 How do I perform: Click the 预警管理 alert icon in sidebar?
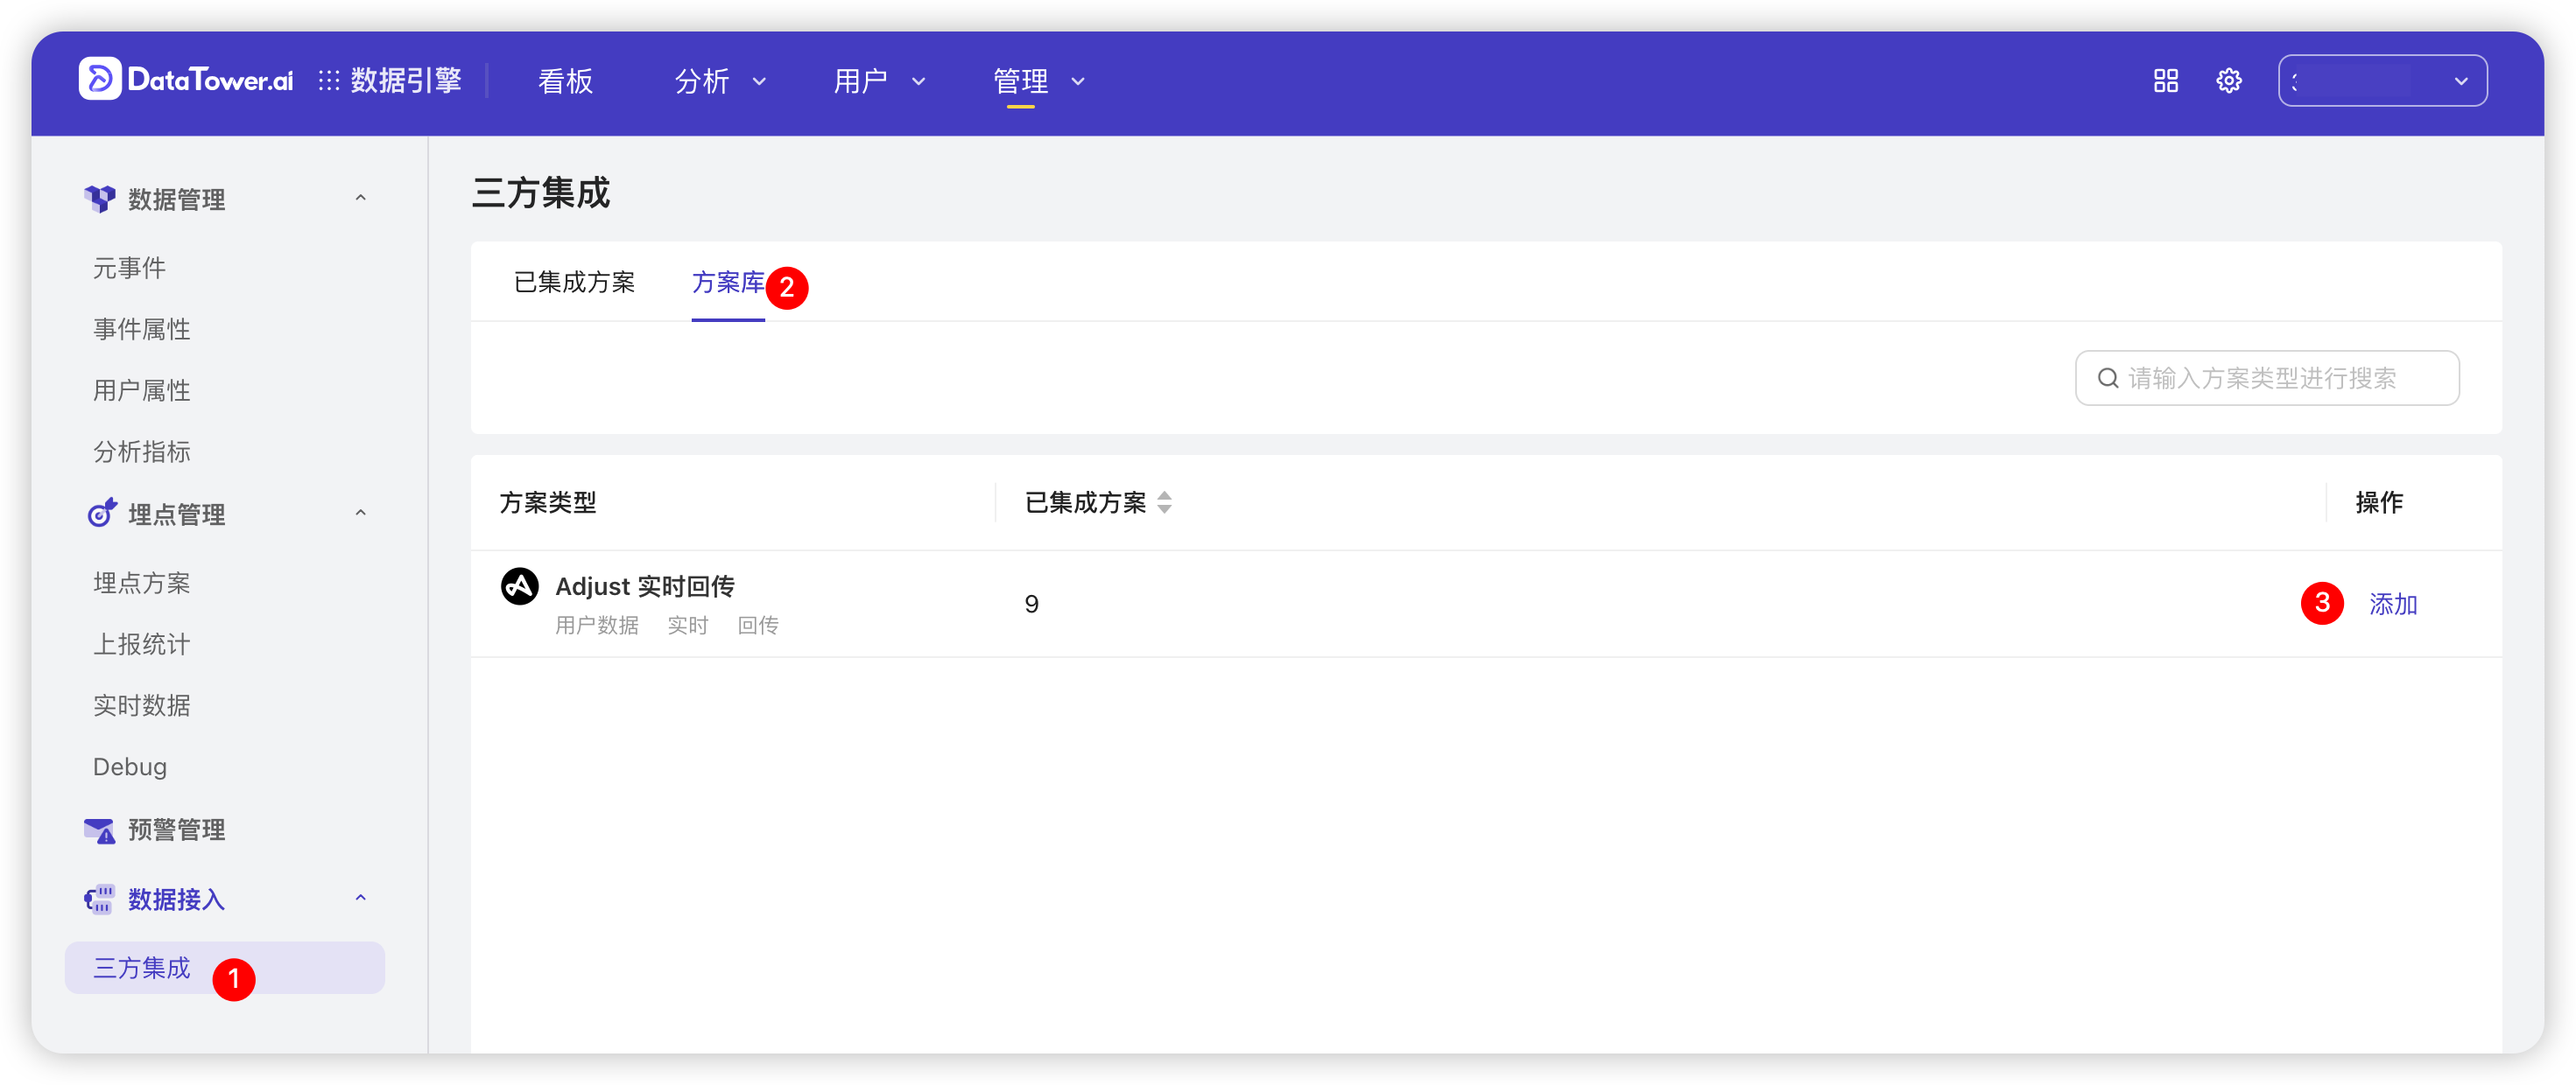coord(100,829)
